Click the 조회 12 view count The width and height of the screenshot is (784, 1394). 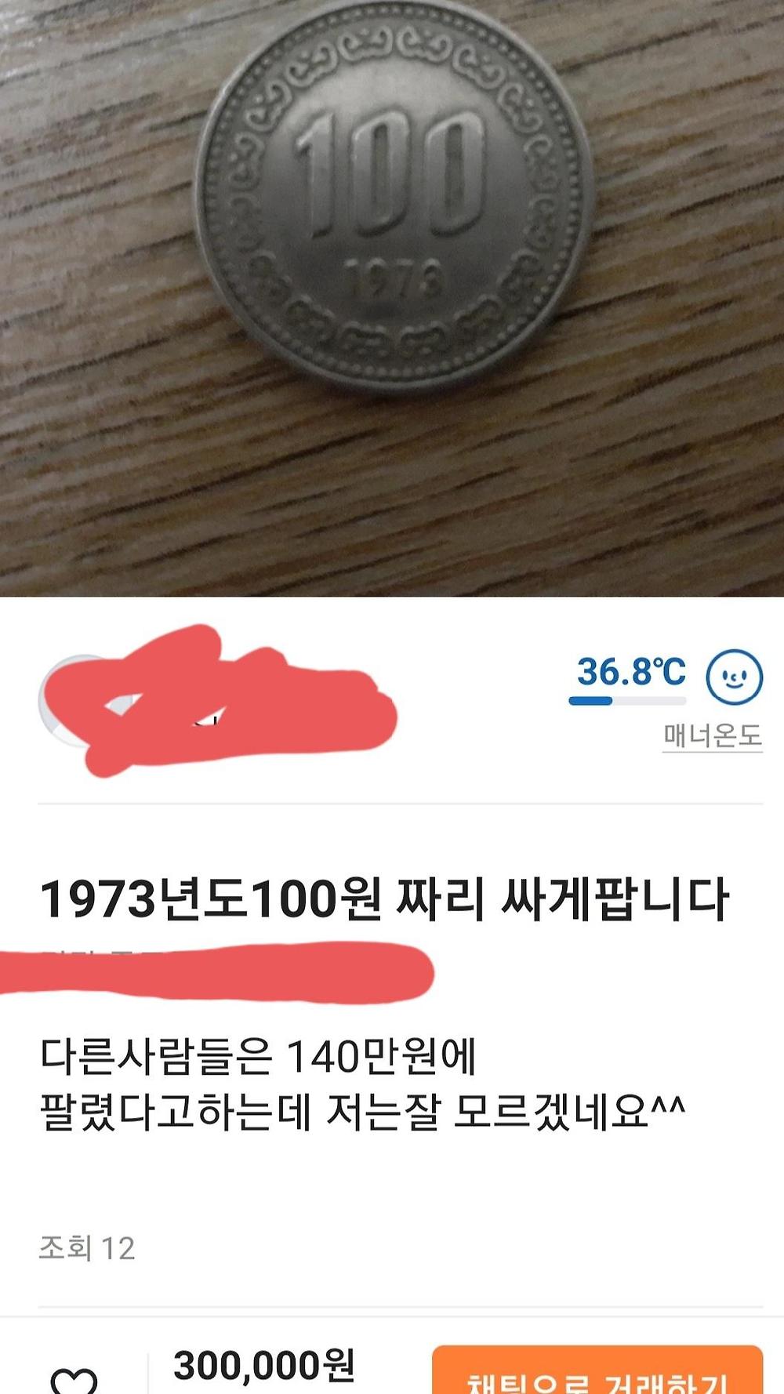point(87,1247)
